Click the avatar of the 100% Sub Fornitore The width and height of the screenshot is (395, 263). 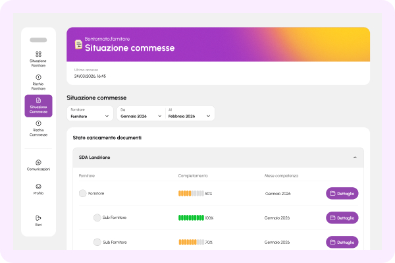[x=97, y=218]
